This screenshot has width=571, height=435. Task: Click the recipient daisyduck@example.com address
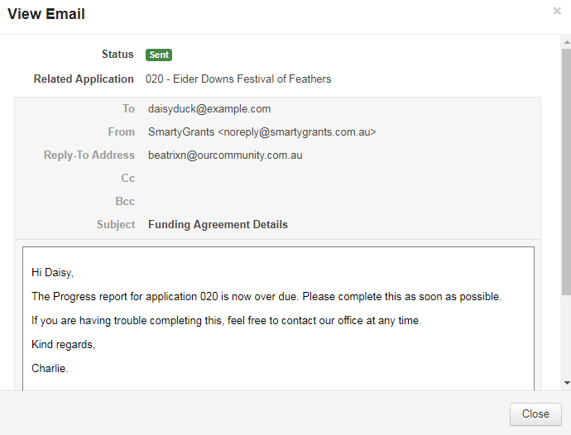point(209,108)
